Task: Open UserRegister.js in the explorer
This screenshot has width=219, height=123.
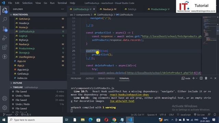Action: pos(27,57)
